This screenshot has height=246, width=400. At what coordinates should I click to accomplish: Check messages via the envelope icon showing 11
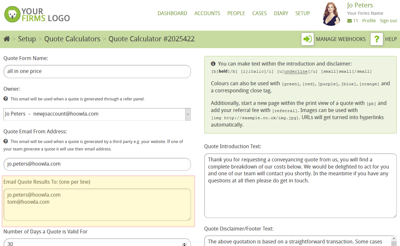point(350,20)
